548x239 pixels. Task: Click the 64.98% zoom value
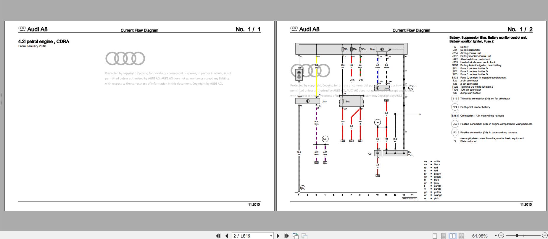[480, 236]
